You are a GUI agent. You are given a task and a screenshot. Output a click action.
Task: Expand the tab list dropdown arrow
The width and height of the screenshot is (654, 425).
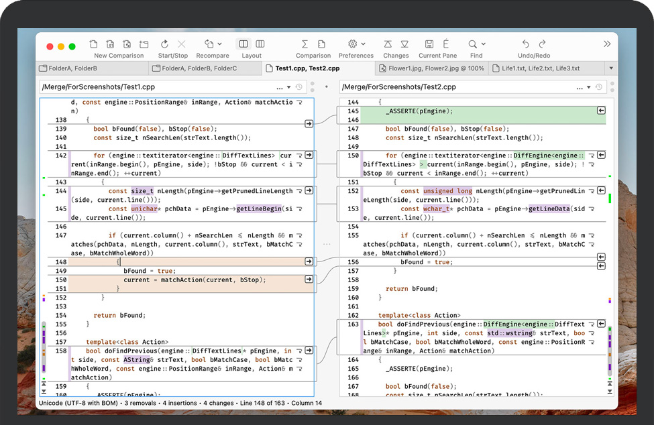(x=610, y=68)
